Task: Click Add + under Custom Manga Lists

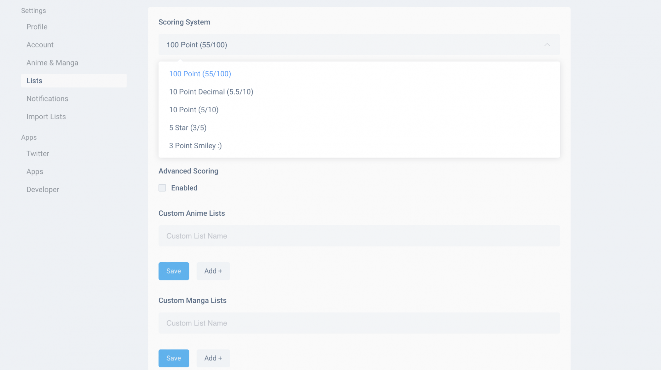Action: [x=213, y=358]
